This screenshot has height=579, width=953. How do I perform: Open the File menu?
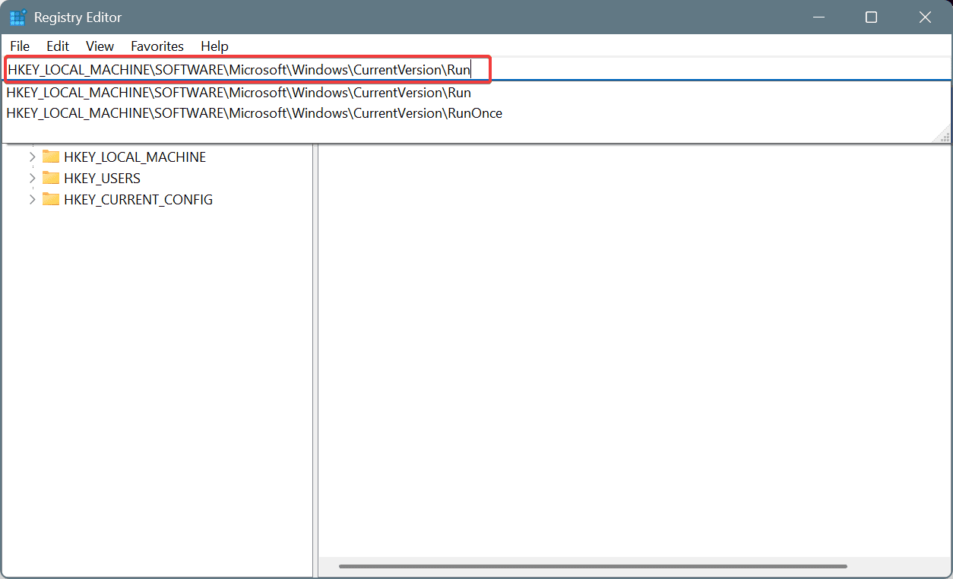(x=20, y=46)
